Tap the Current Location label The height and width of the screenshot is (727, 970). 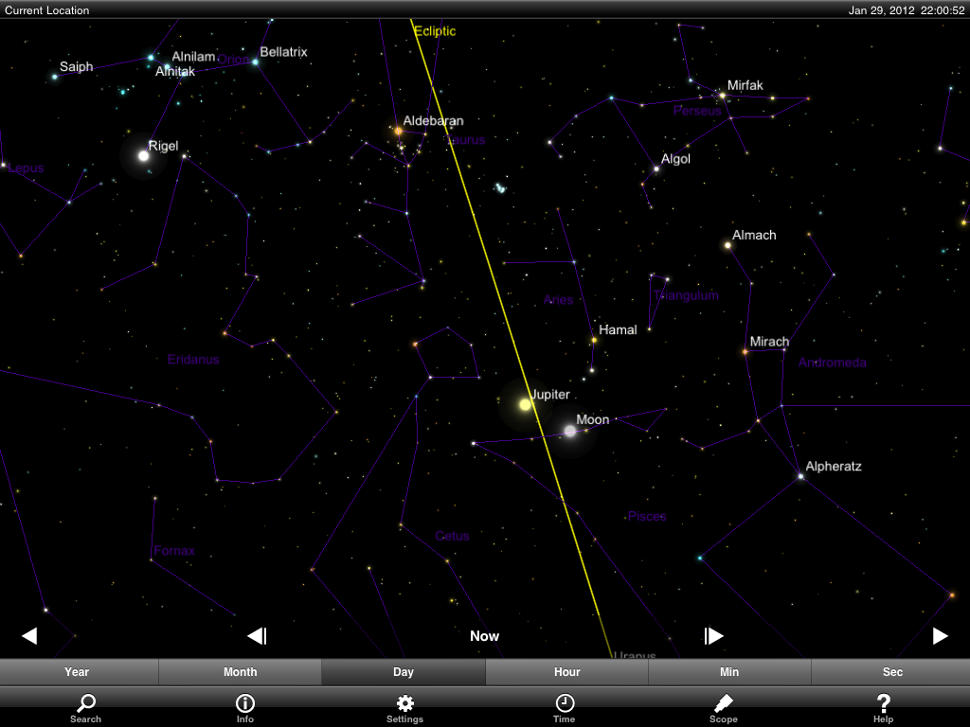[47, 10]
